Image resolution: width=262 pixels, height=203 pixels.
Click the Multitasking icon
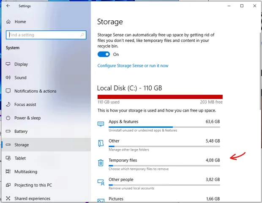[8, 171]
